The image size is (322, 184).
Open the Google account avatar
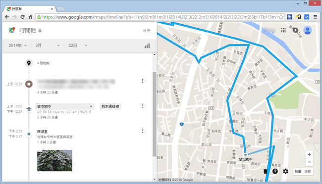pyautogui.click(x=308, y=30)
